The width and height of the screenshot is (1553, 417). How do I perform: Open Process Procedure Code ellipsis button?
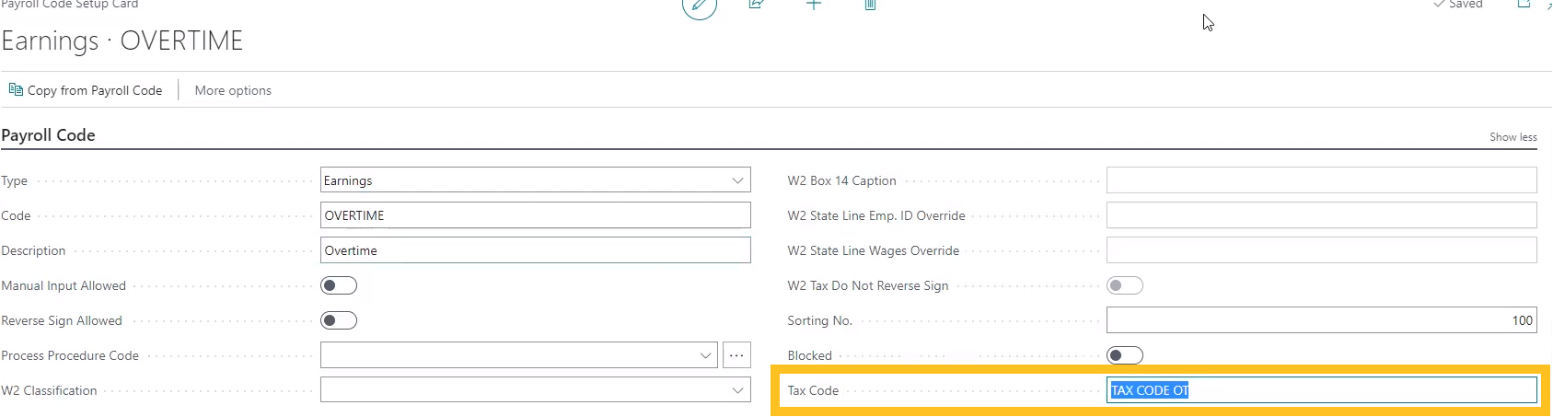tap(736, 355)
